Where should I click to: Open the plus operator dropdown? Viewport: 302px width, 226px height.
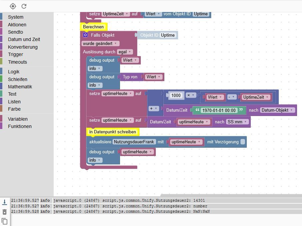[154, 108]
